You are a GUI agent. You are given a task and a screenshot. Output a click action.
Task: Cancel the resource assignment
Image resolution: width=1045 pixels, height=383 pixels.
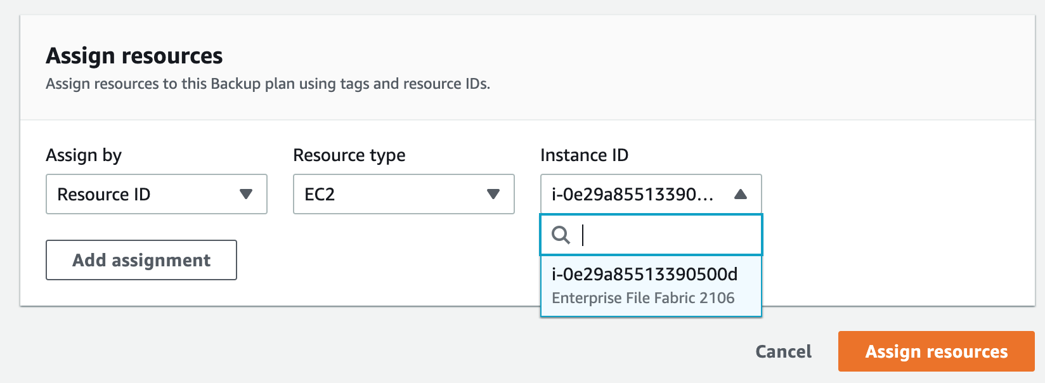click(x=783, y=351)
